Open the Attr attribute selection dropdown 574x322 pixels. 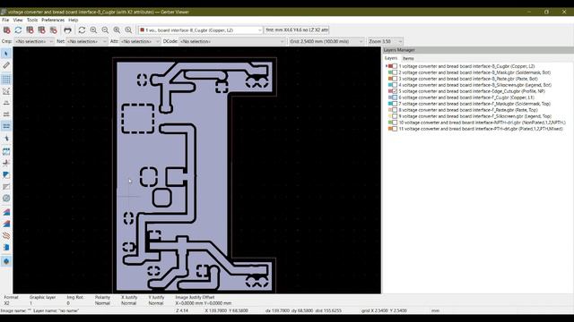pyautogui.click(x=140, y=41)
